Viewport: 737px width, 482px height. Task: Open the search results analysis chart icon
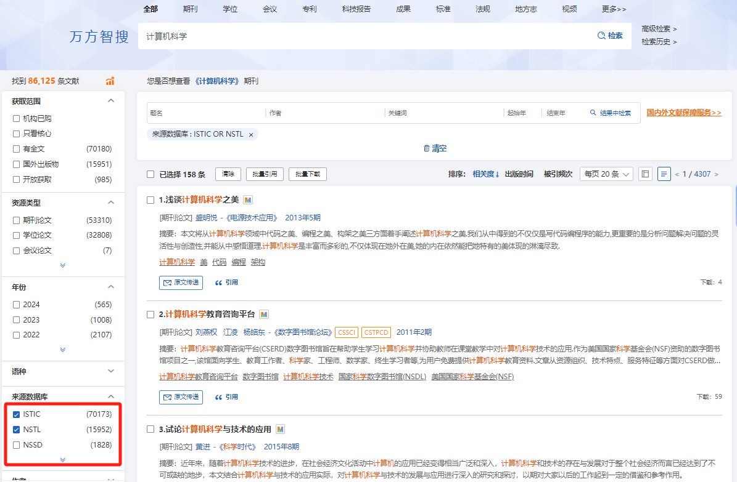[110, 81]
